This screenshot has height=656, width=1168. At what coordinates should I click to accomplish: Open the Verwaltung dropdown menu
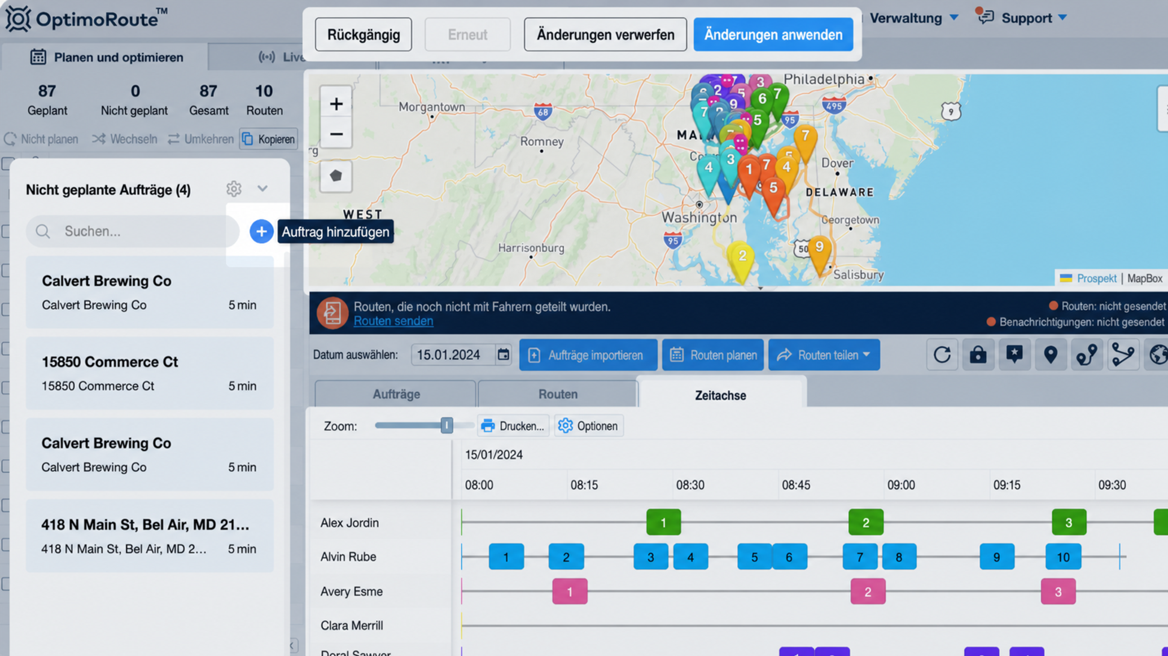tap(914, 18)
